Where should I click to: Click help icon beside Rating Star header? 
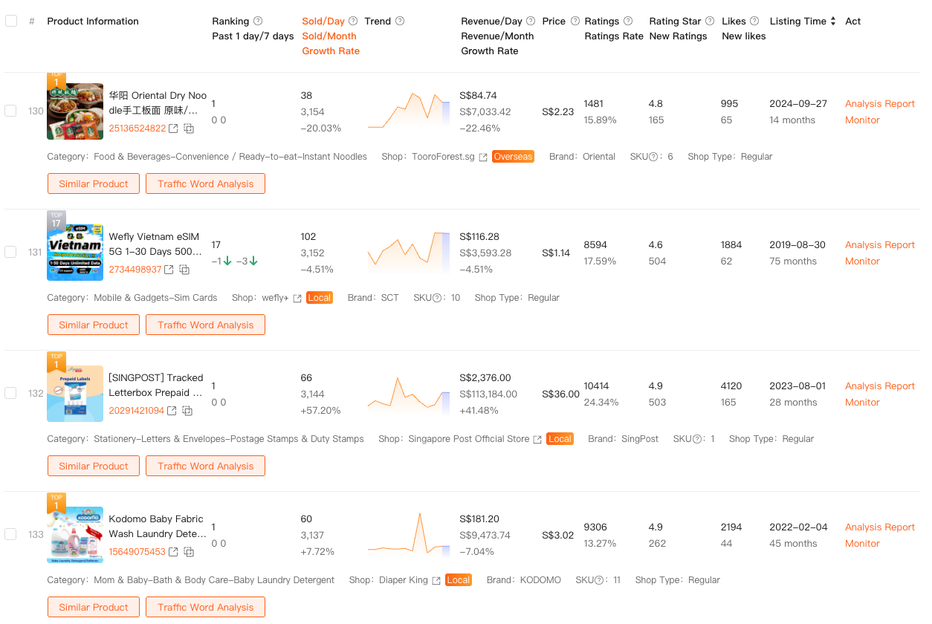(x=710, y=22)
